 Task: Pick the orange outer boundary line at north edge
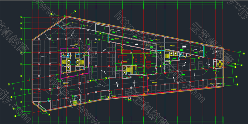point(145,32)
